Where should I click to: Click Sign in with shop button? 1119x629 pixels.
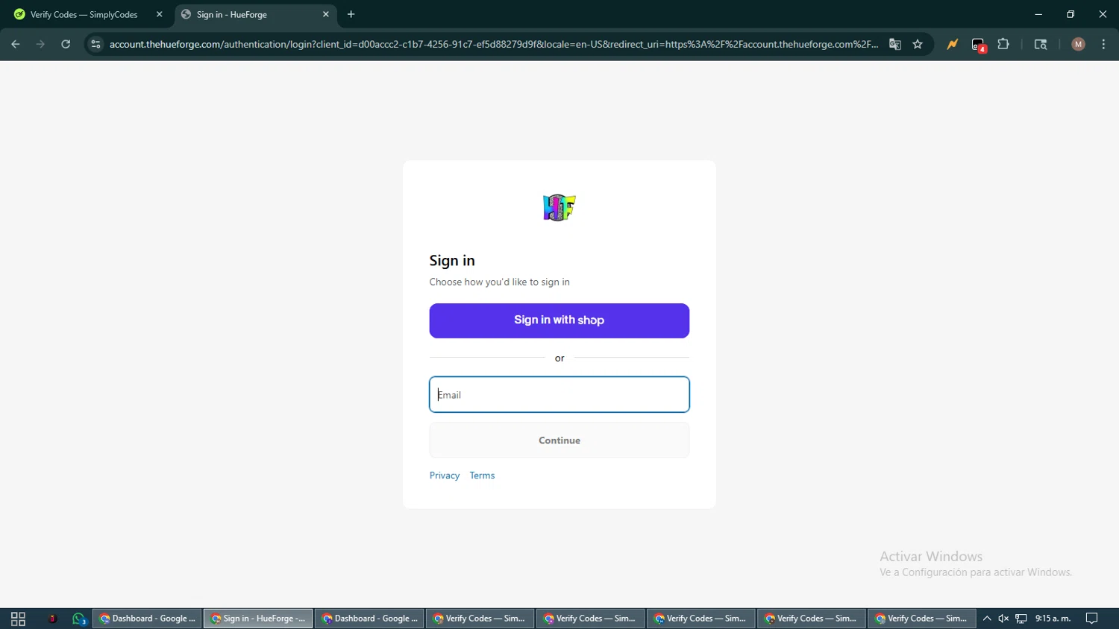(559, 320)
